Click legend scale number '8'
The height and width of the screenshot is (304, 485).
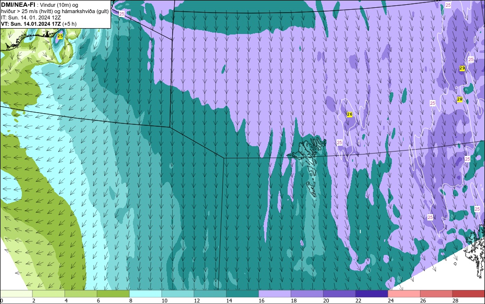[131, 301]
